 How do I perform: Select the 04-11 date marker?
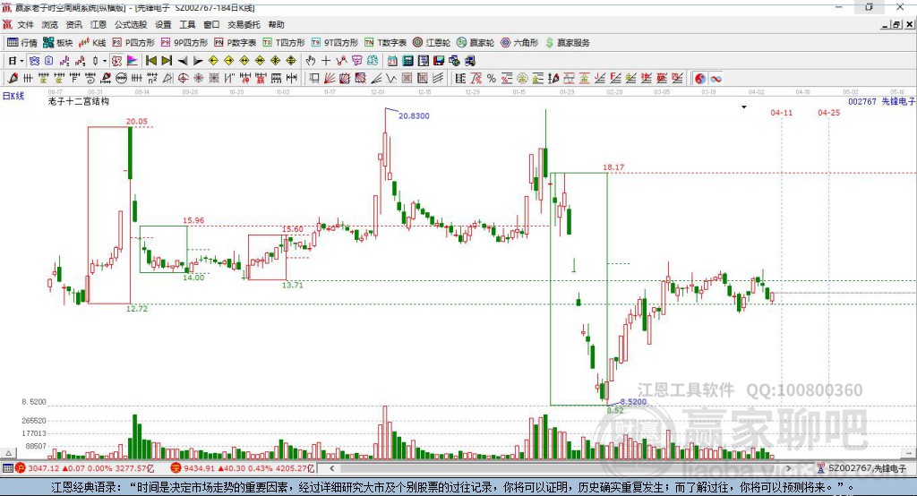[781, 112]
